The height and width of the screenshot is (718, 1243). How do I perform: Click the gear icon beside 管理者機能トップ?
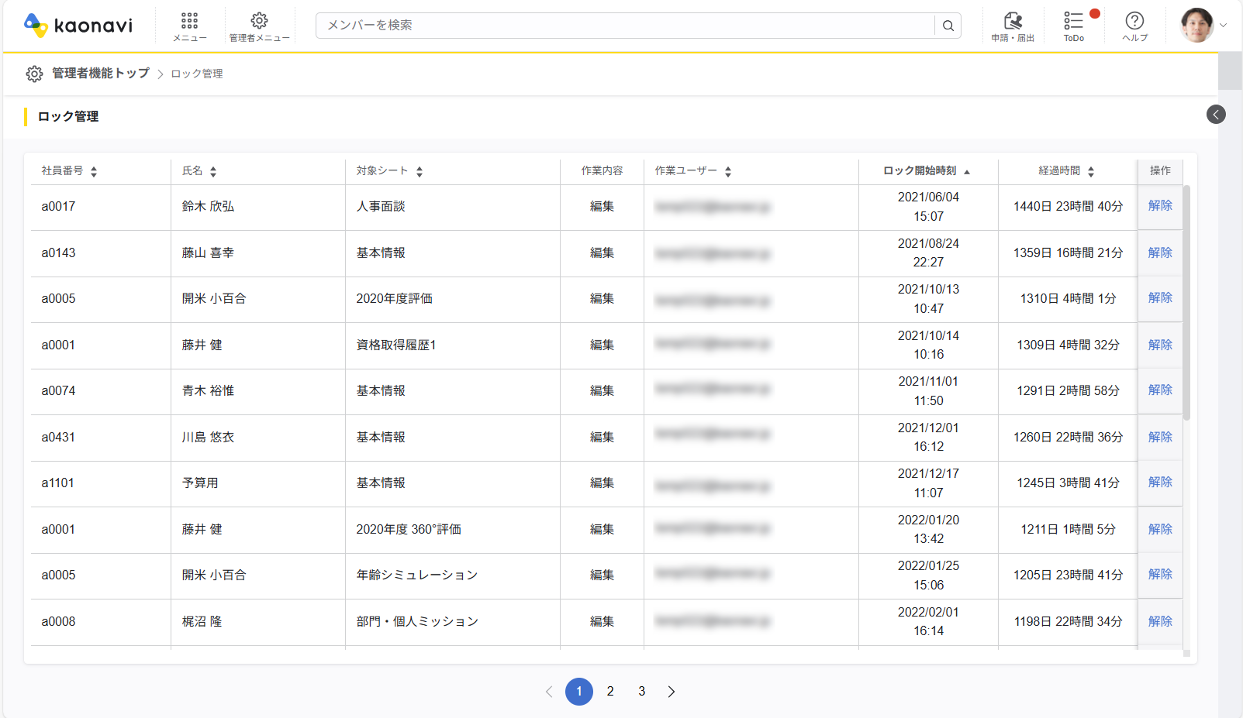35,73
